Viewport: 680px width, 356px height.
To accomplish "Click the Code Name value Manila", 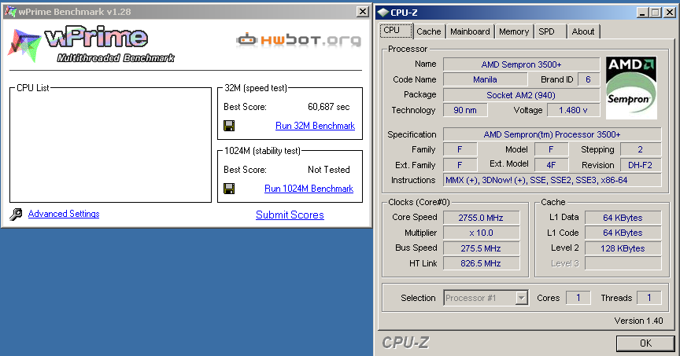I will pyautogui.click(x=485, y=79).
